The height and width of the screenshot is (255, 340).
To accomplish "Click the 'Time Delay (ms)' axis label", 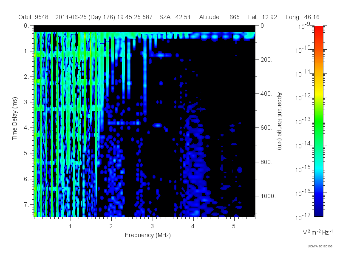I will coord(14,119).
